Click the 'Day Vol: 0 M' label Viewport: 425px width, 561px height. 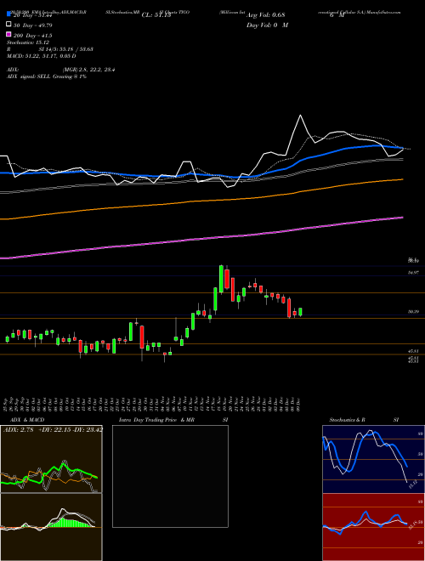pos(267,25)
